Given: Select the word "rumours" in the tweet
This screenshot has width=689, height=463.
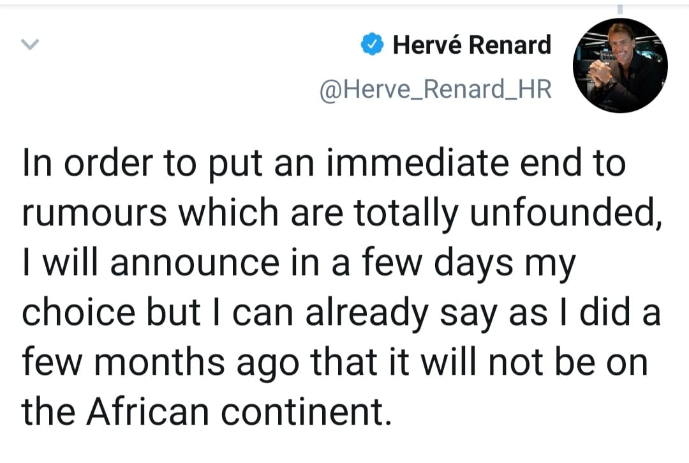Looking at the screenshot, I should (x=96, y=213).
